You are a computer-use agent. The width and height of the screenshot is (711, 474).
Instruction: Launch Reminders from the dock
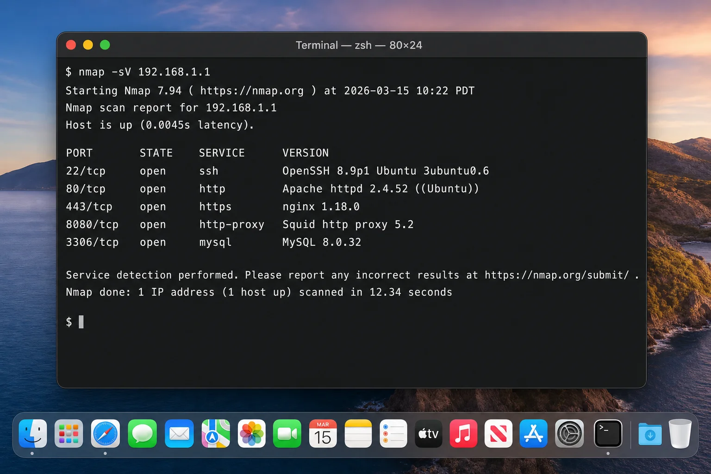click(x=393, y=434)
